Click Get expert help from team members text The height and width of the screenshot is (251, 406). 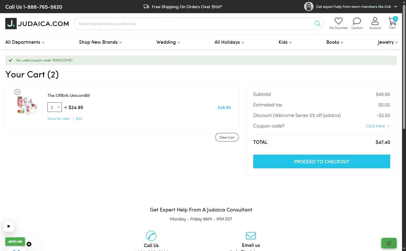(x=353, y=7)
